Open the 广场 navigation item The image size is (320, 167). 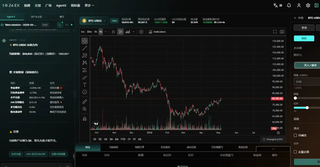click(48, 5)
